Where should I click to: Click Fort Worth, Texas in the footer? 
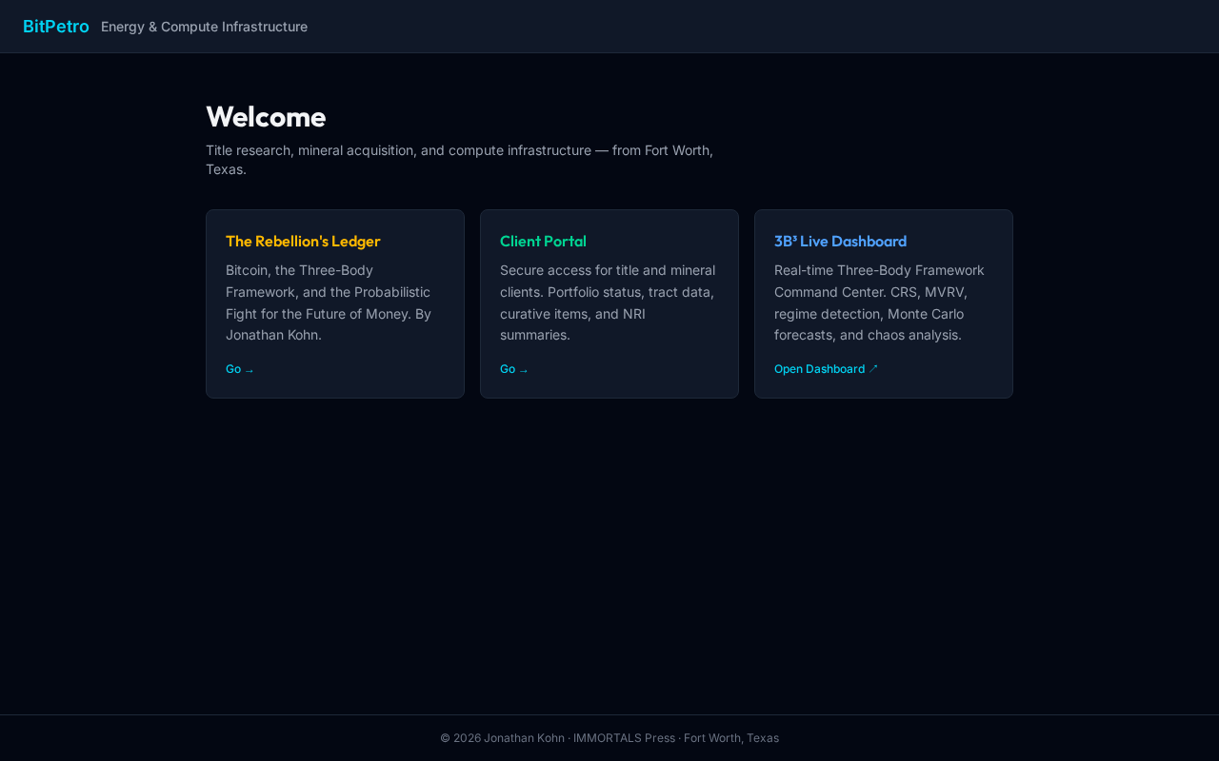[731, 738]
